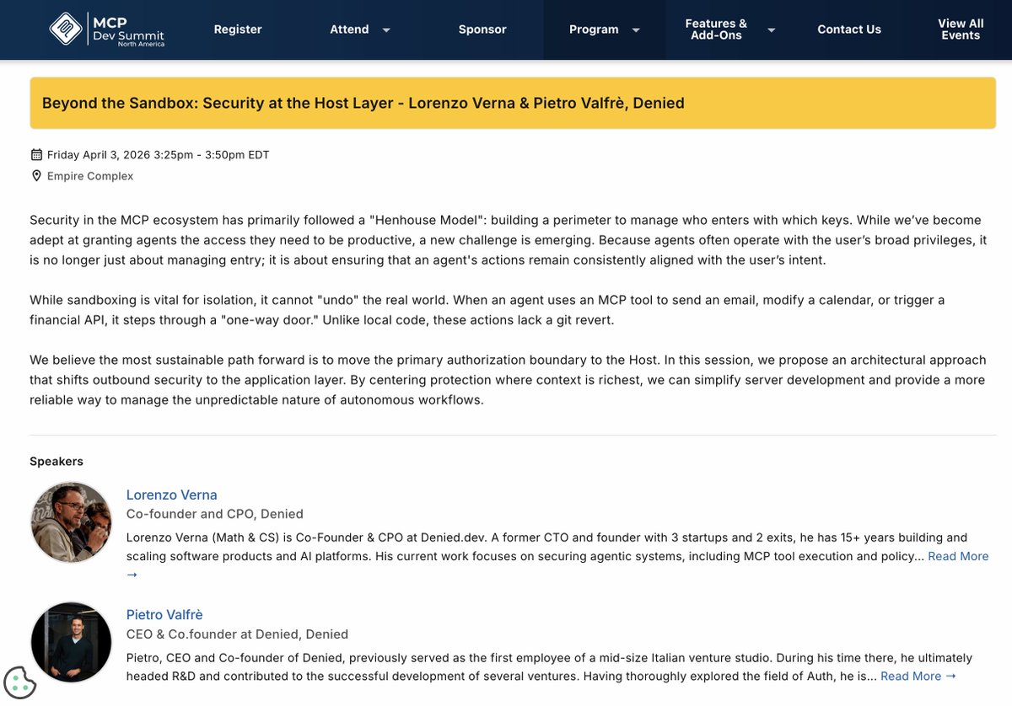Open the Contact Us page
1012x706 pixels.
(849, 29)
